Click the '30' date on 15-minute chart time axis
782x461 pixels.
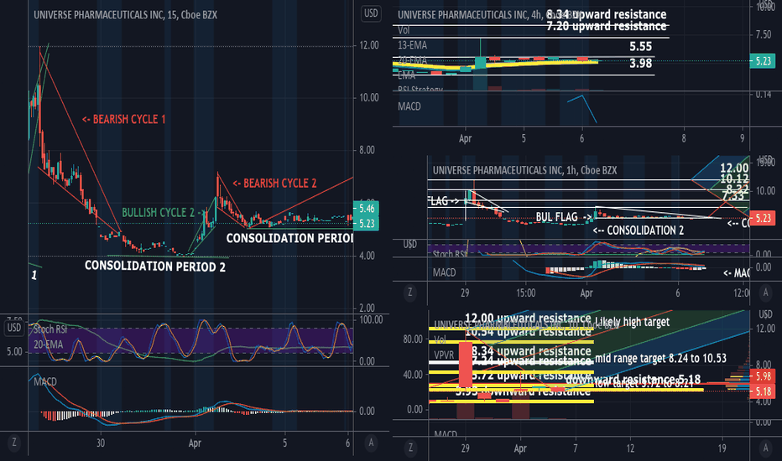pos(101,443)
